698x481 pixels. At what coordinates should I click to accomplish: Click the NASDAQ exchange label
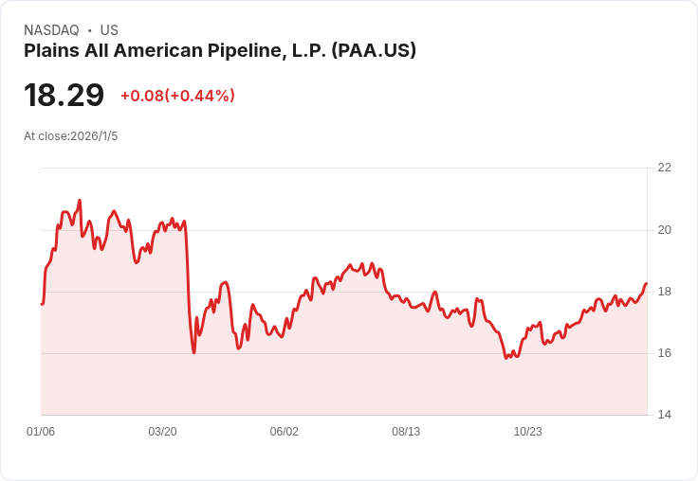(x=51, y=30)
